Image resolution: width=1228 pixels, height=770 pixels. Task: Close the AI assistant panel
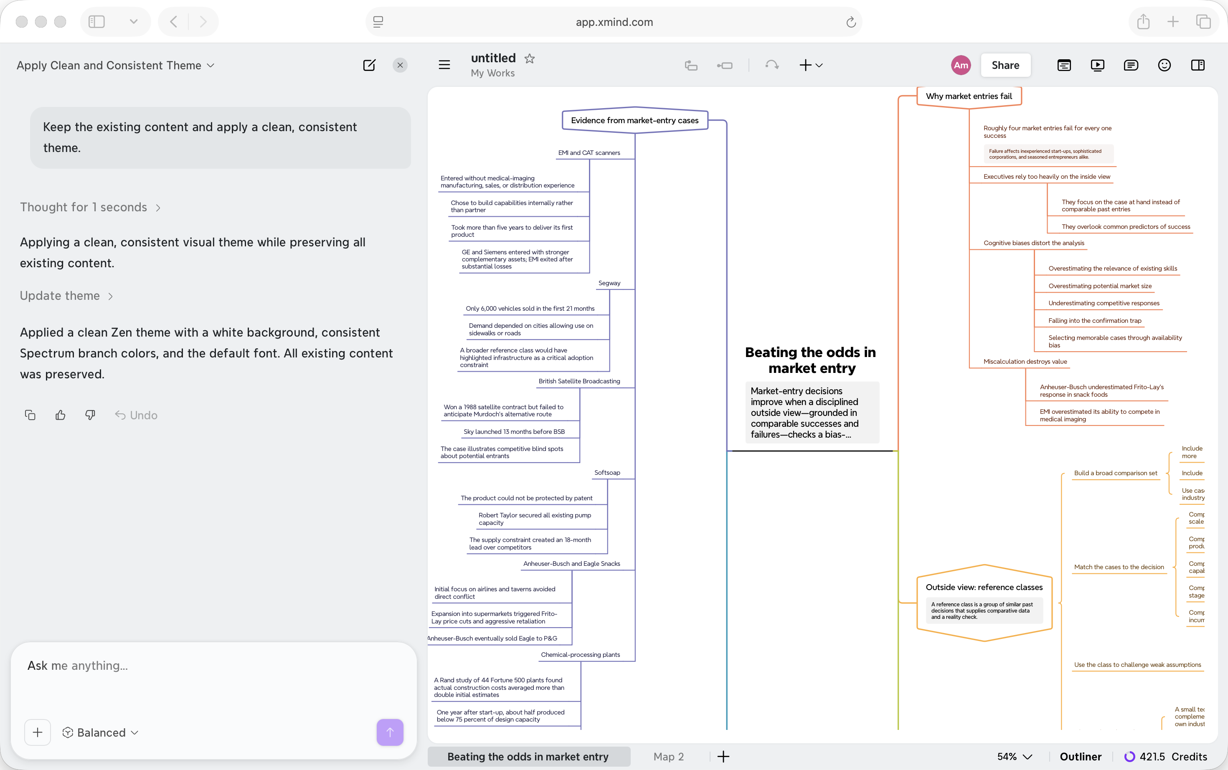coord(400,65)
